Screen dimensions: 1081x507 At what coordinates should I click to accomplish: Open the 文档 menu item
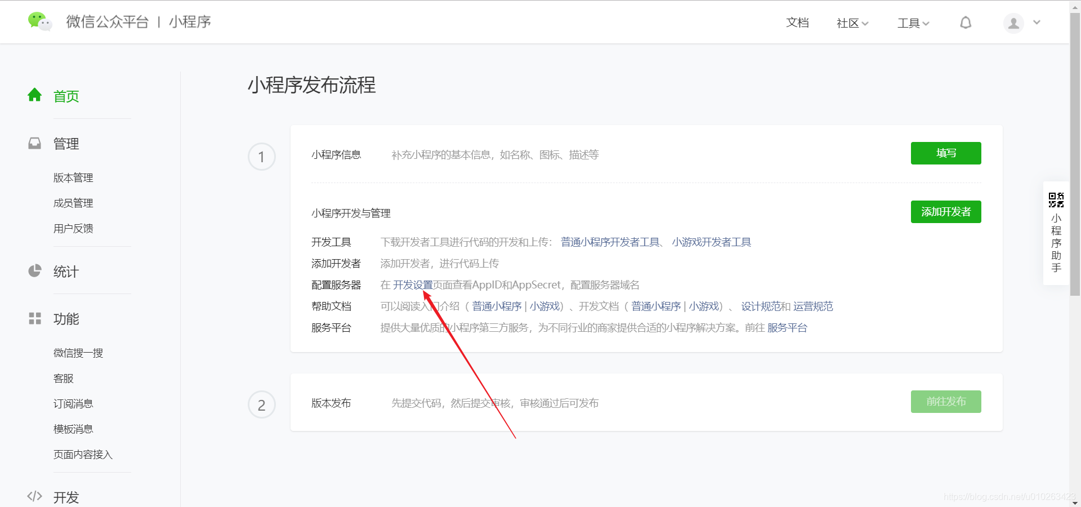(x=797, y=23)
